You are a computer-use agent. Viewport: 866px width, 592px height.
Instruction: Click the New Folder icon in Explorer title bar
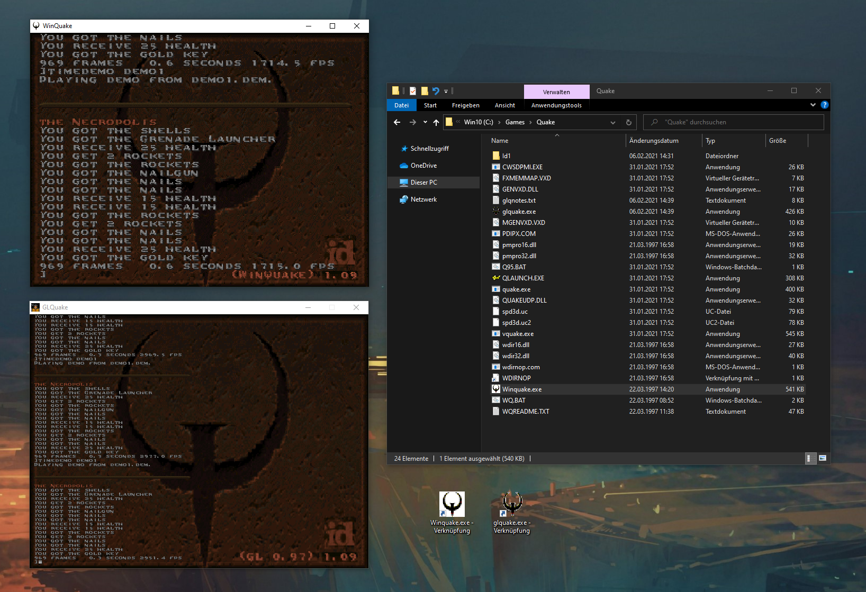(425, 91)
